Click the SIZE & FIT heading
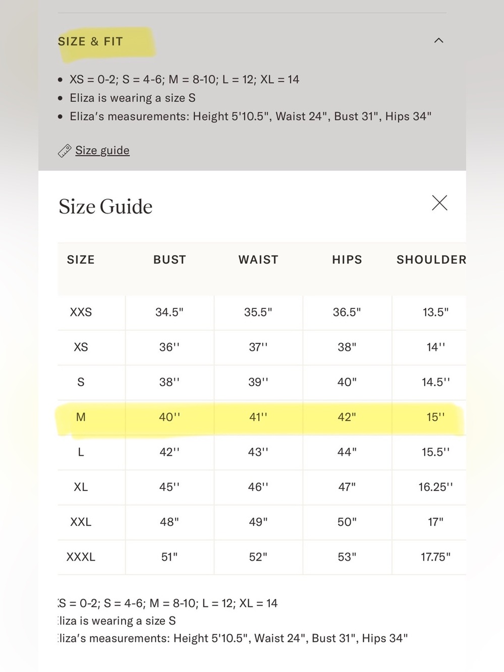This screenshot has width=504, height=672. [90, 41]
